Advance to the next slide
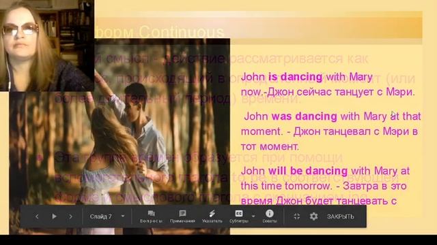This screenshot has width=437, height=245. (x=71, y=216)
